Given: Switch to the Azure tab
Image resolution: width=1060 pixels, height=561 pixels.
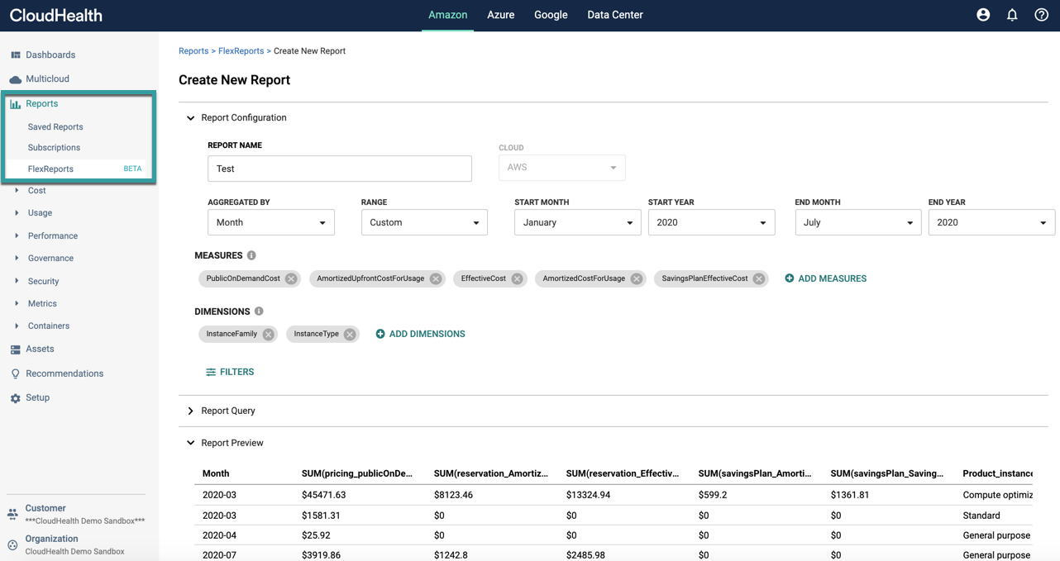Looking at the screenshot, I should (x=500, y=15).
